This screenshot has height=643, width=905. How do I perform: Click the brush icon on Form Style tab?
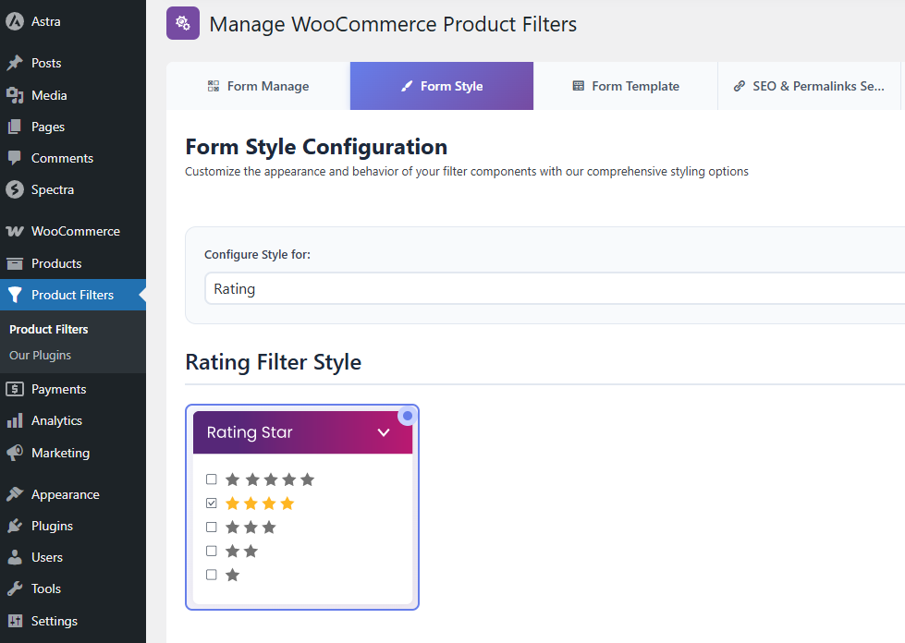407,86
